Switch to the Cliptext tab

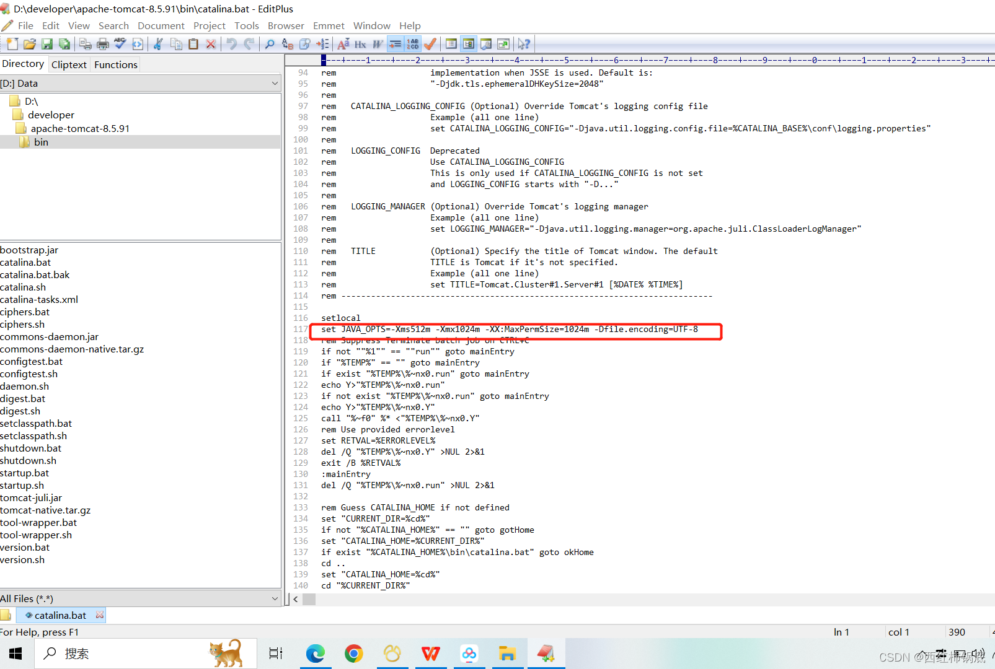pyautogui.click(x=69, y=64)
